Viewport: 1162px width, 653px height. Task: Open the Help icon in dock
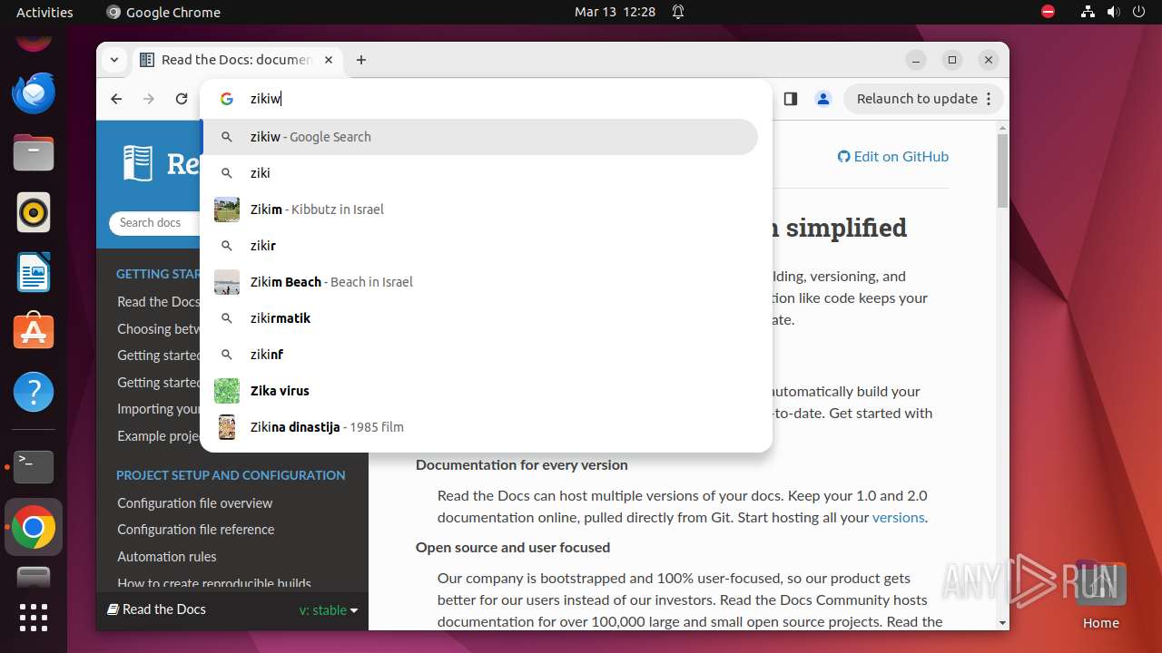point(34,392)
